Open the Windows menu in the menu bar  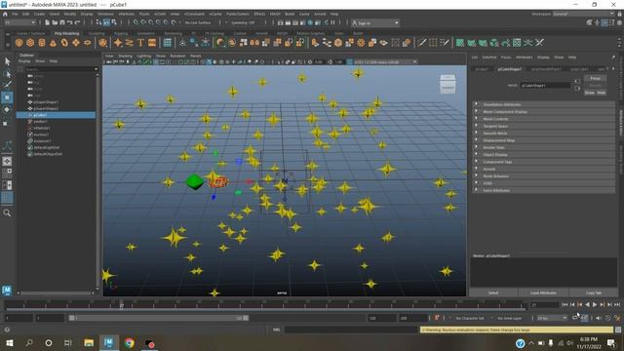[105, 14]
